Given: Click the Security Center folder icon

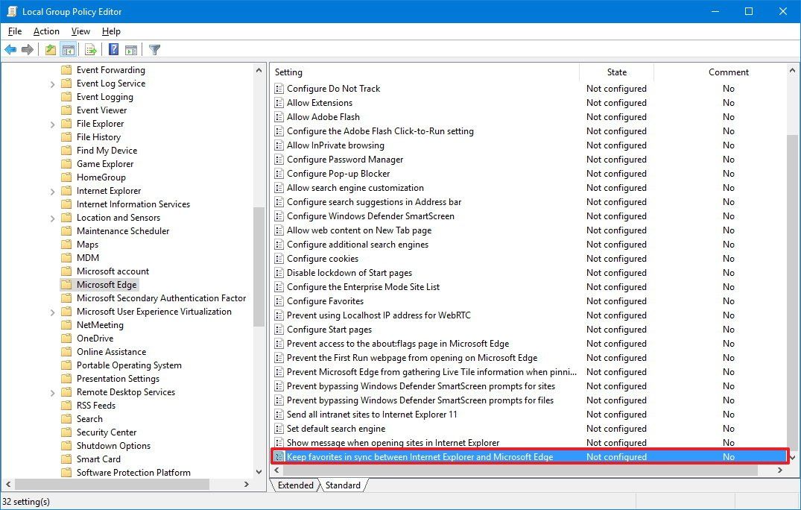Looking at the screenshot, I should pyautogui.click(x=66, y=432).
